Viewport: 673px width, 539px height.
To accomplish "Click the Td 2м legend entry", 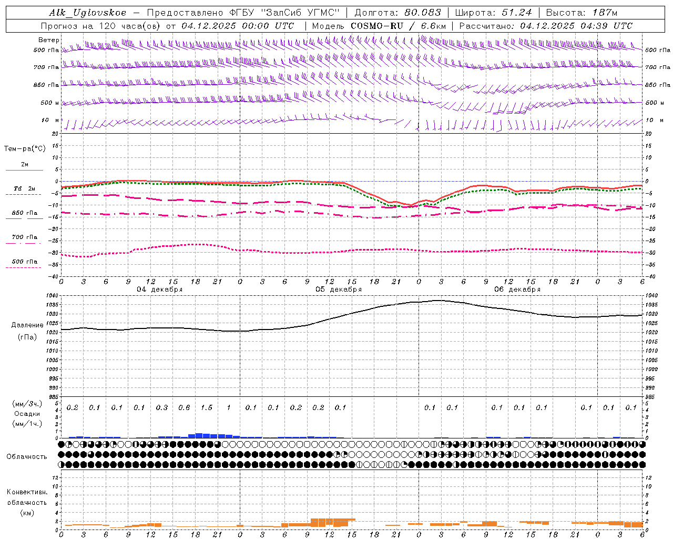I will (x=25, y=188).
